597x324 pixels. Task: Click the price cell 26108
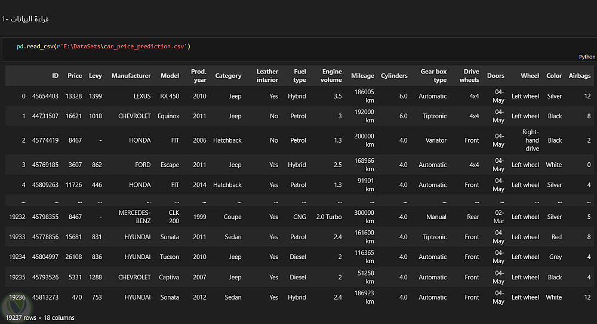click(x=74, y=257)
